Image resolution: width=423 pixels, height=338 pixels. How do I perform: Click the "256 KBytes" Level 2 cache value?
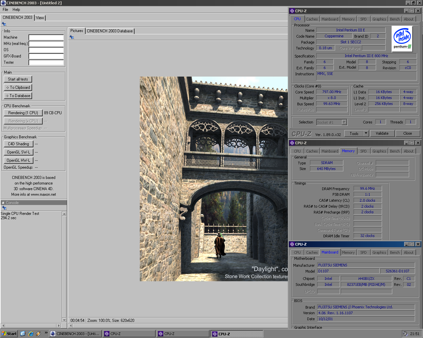[x=384, y=104]
